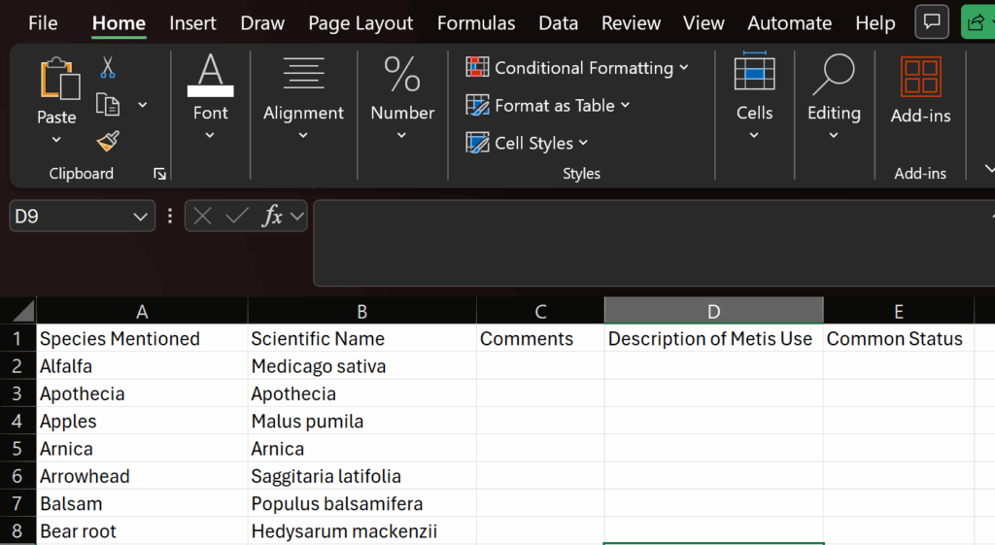
Task: Open the File menu
Action: point(43,23)
